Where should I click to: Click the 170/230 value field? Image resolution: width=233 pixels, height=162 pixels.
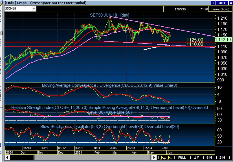coord(175,9)
